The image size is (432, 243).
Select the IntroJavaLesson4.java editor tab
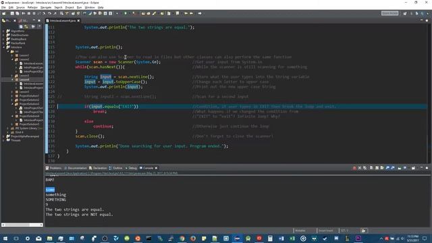point(62,21)
